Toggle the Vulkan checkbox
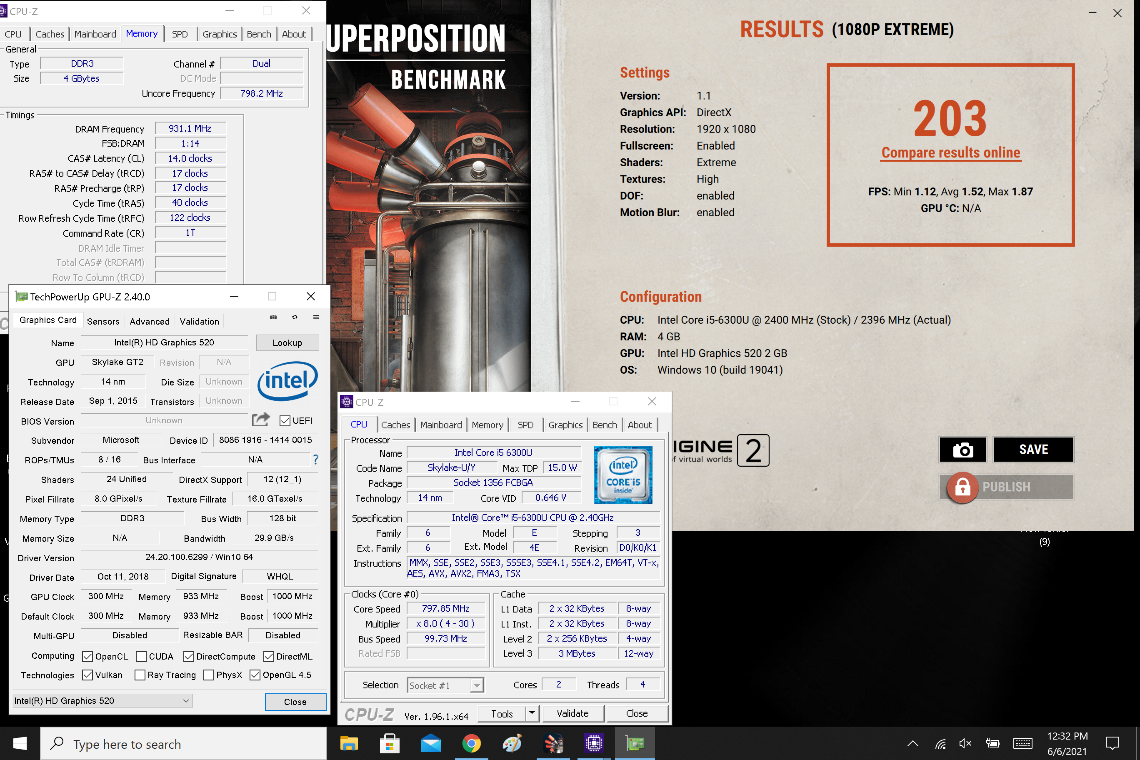The image size is (1140, 760). point(87,675)
